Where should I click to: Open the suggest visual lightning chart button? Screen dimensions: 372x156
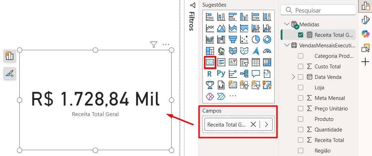point(10,56)
